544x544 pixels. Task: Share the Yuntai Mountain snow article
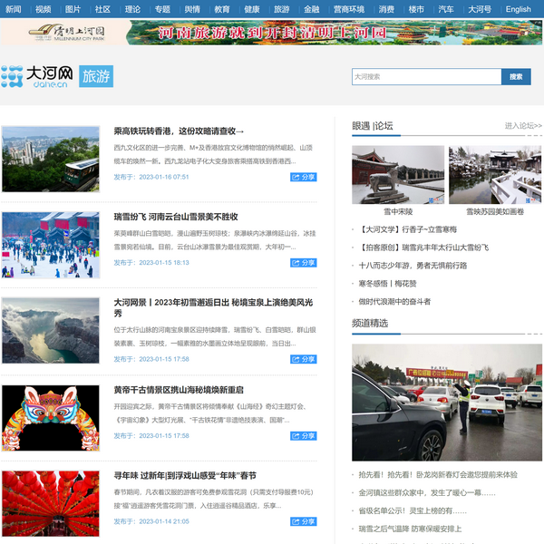[x=304, y=263]
